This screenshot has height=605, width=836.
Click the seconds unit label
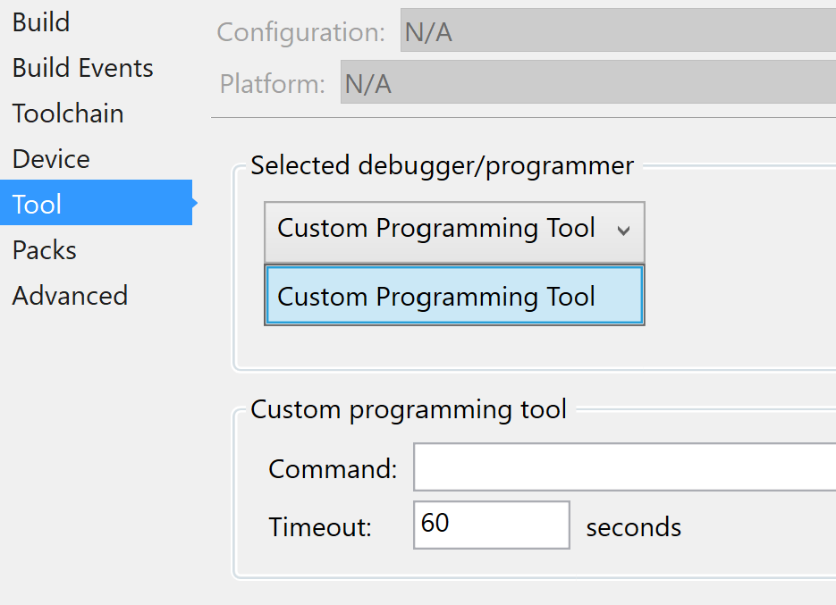pos(633,527)
